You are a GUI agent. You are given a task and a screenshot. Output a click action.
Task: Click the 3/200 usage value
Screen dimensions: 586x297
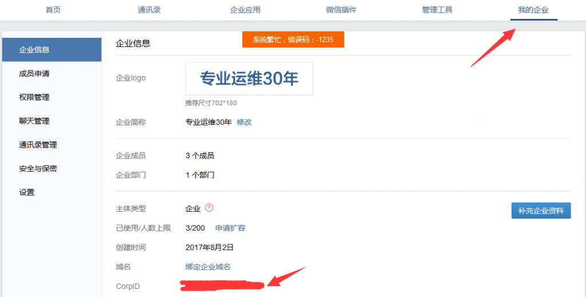coord(195,228)
